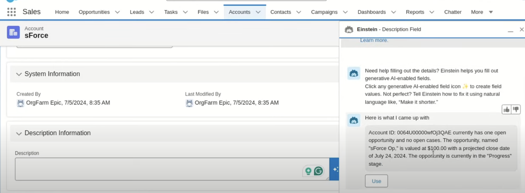Click Einstein avatar beside 'Need help' message
The height and width of the screenshot is (193, 525).
coord(354,73)
